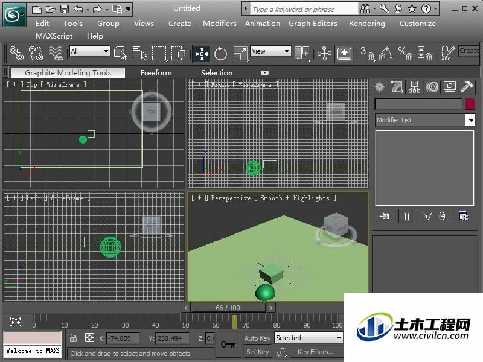Open the Redo history dropdown arrow

[107, 10]
